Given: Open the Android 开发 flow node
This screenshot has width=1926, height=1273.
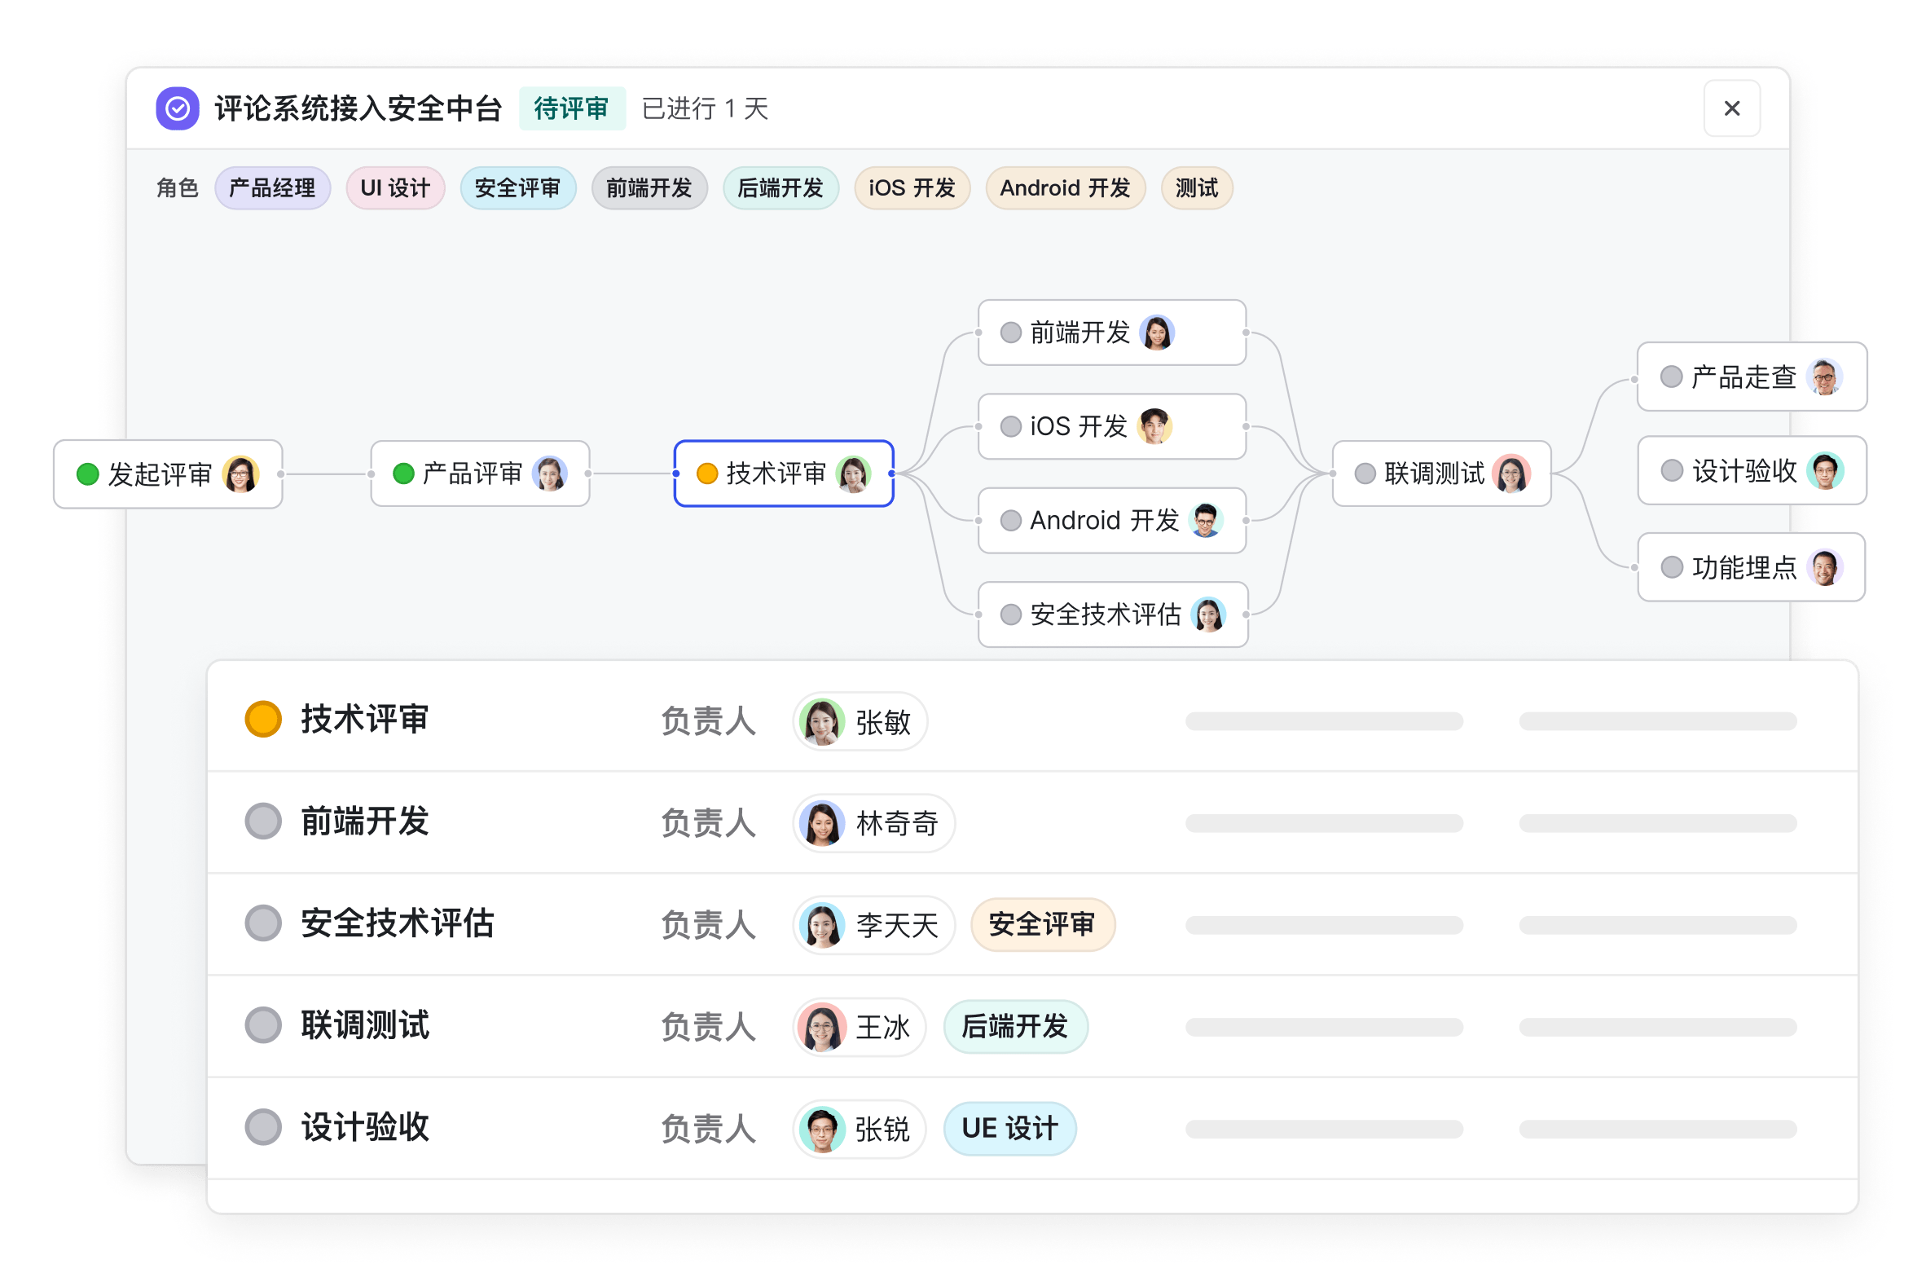Looking at the screenshot, I should coord(1112,520).
